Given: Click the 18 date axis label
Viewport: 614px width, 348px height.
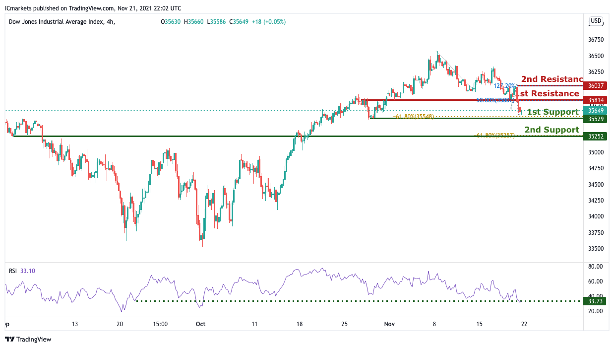Looking at the screenshot, I should point(299,324).
